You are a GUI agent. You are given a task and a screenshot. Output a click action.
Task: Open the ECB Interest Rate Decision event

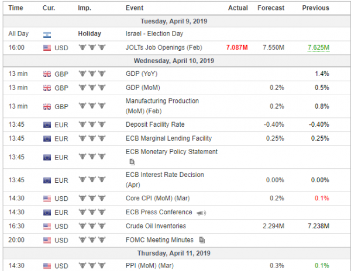pyautogui.click(x=165, y=180)
